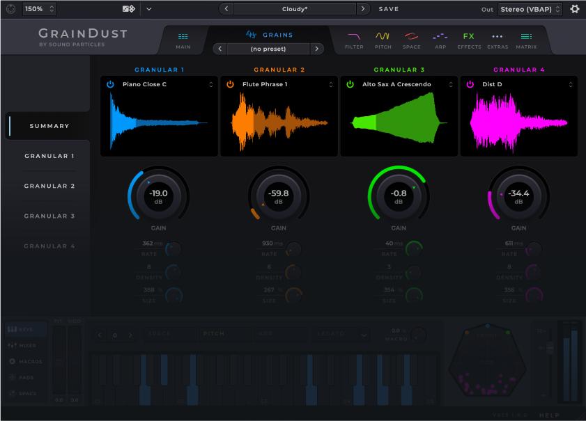This screenshot has height=421, width=586.
Task: Open the zoom 150% stepper
Action: pyautogui.click(x=39, y=8)
